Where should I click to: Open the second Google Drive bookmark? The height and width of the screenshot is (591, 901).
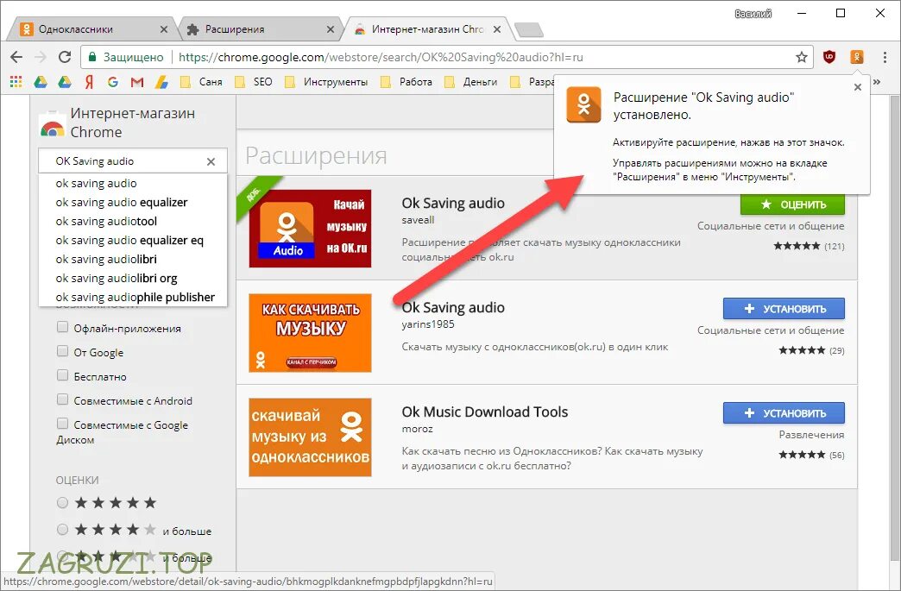pyautogui.click(x=65, y=82)
